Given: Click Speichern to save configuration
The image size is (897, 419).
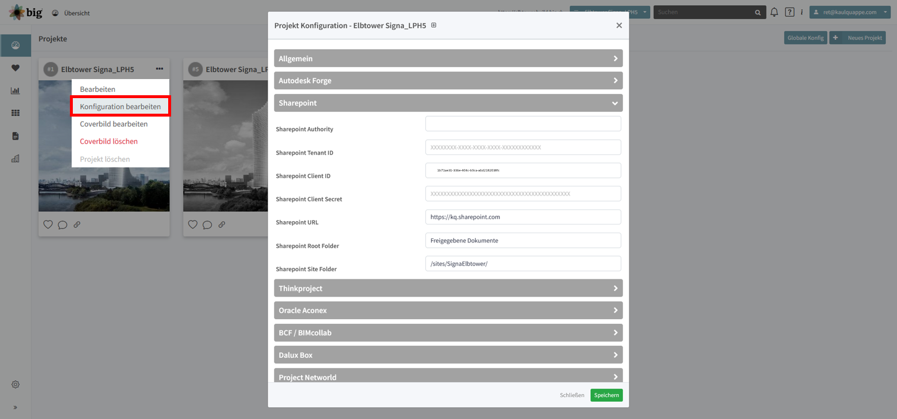Looking at the screenshot, I should (606, 395).
